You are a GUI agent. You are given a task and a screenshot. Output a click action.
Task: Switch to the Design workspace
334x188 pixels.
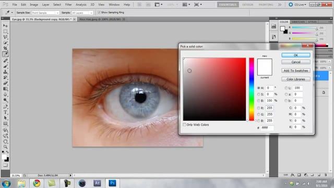(248, 5)
